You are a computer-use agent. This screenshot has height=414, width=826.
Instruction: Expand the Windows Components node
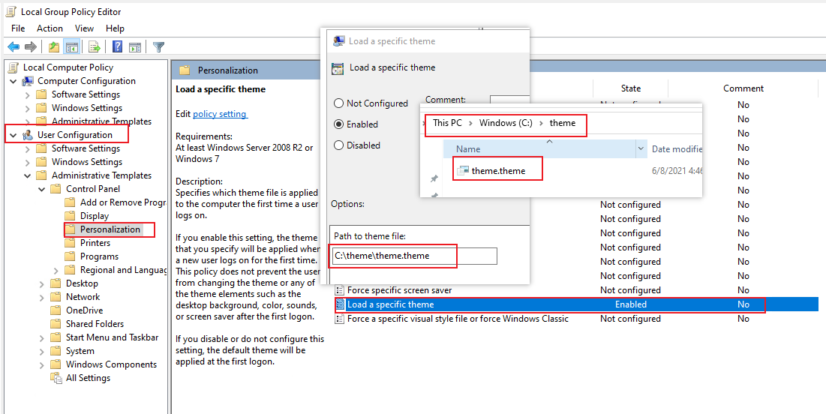41,364
